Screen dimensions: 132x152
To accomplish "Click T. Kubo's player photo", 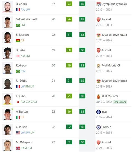I will tap(8, 99).
